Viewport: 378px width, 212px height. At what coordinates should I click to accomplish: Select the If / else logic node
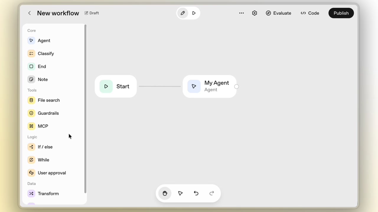[x=45, y=147]
